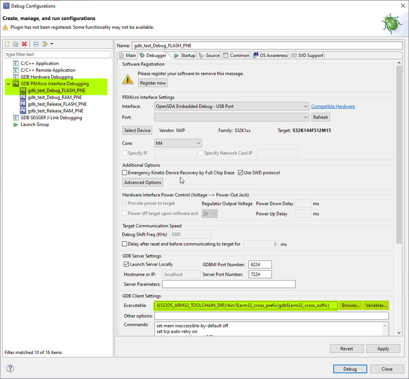Toggle Specify IP checkbox
Viewport: 409px width, 379px height.
point(125,153)
